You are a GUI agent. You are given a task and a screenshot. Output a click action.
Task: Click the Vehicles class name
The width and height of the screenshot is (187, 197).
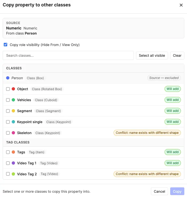pos(24,100)
